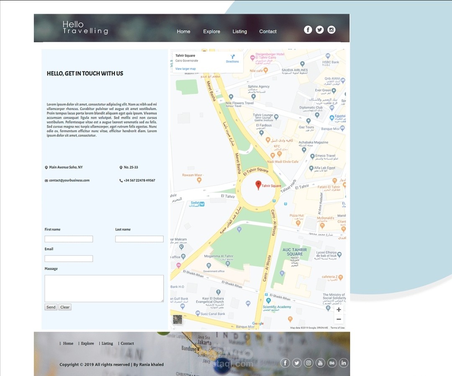Click the Rawaan Masr restaurant marker
Image resolution: width=452 pixels, height=376 pixels.
click(x=199, y=180)
